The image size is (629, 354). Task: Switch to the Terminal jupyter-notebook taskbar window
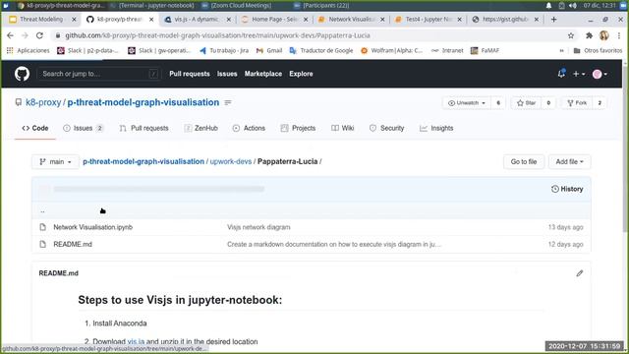coord(152,6)
